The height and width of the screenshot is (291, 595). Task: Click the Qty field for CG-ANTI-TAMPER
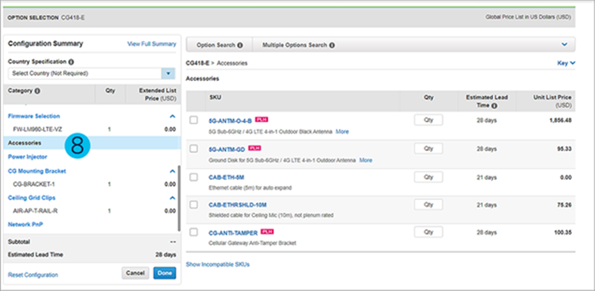[x=428, y=232]
